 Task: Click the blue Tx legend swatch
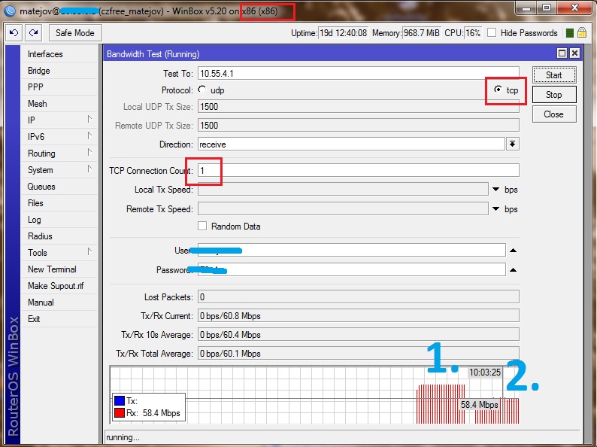point(120,401)
